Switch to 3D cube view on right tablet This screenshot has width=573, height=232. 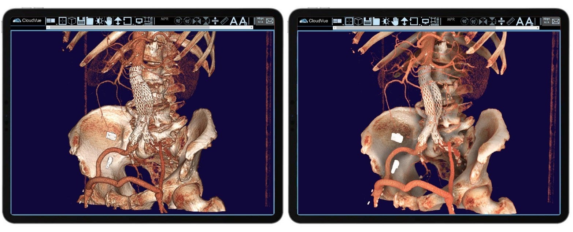[358, 21]
